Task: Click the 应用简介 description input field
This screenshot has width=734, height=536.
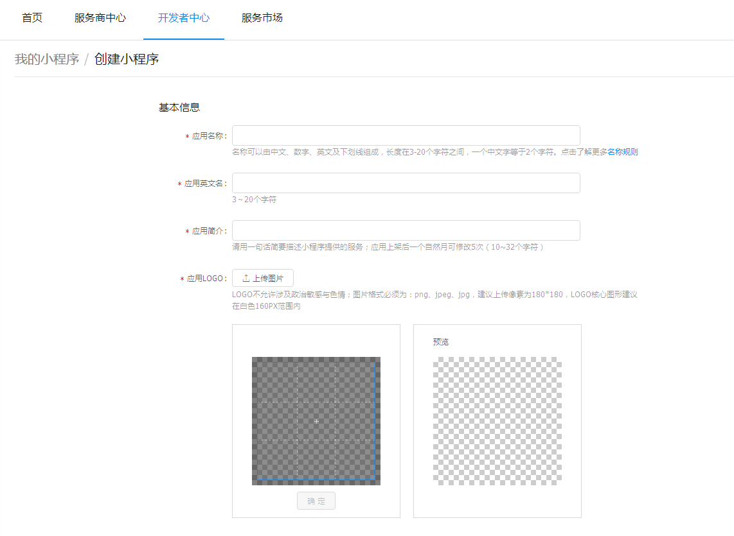Action: (406, 230)
